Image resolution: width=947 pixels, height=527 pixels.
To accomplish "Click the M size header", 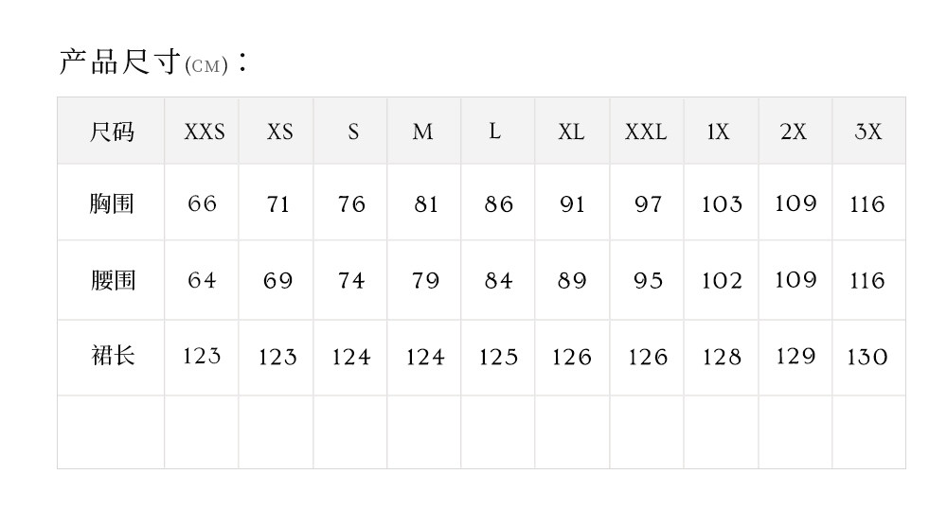I will [x=422, y=132].
